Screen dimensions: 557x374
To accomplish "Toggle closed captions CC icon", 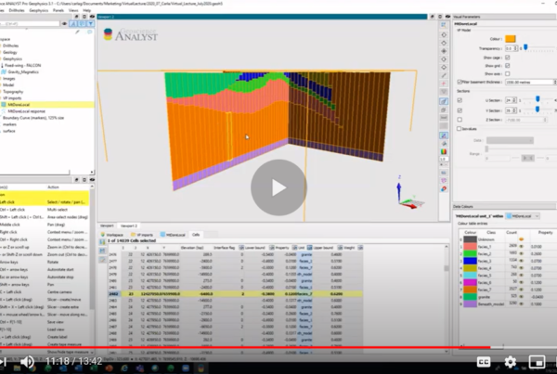I will pyautogui.click(x=484, y=362).
